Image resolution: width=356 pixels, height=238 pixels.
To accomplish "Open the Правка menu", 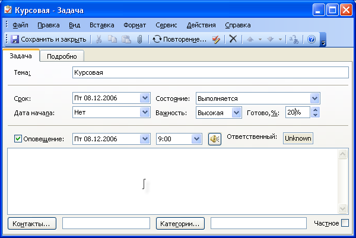I will [x=49, y=25].
